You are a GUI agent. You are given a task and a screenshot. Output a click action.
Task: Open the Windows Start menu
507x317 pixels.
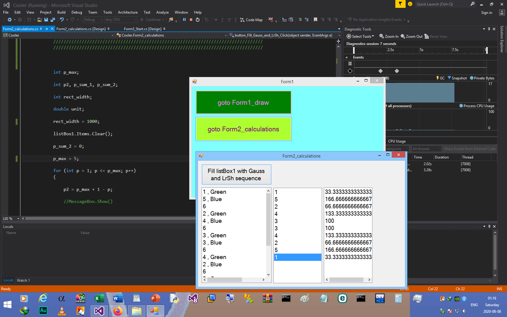click(8, 305)
